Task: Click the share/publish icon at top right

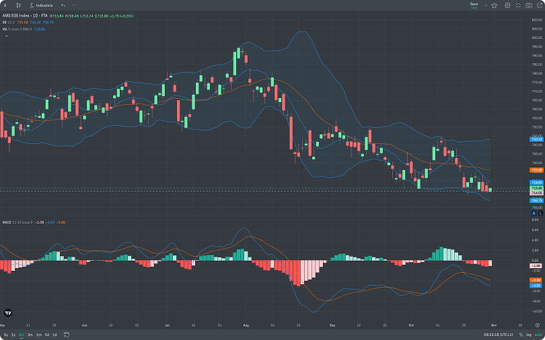Action: tap(539, 5)
